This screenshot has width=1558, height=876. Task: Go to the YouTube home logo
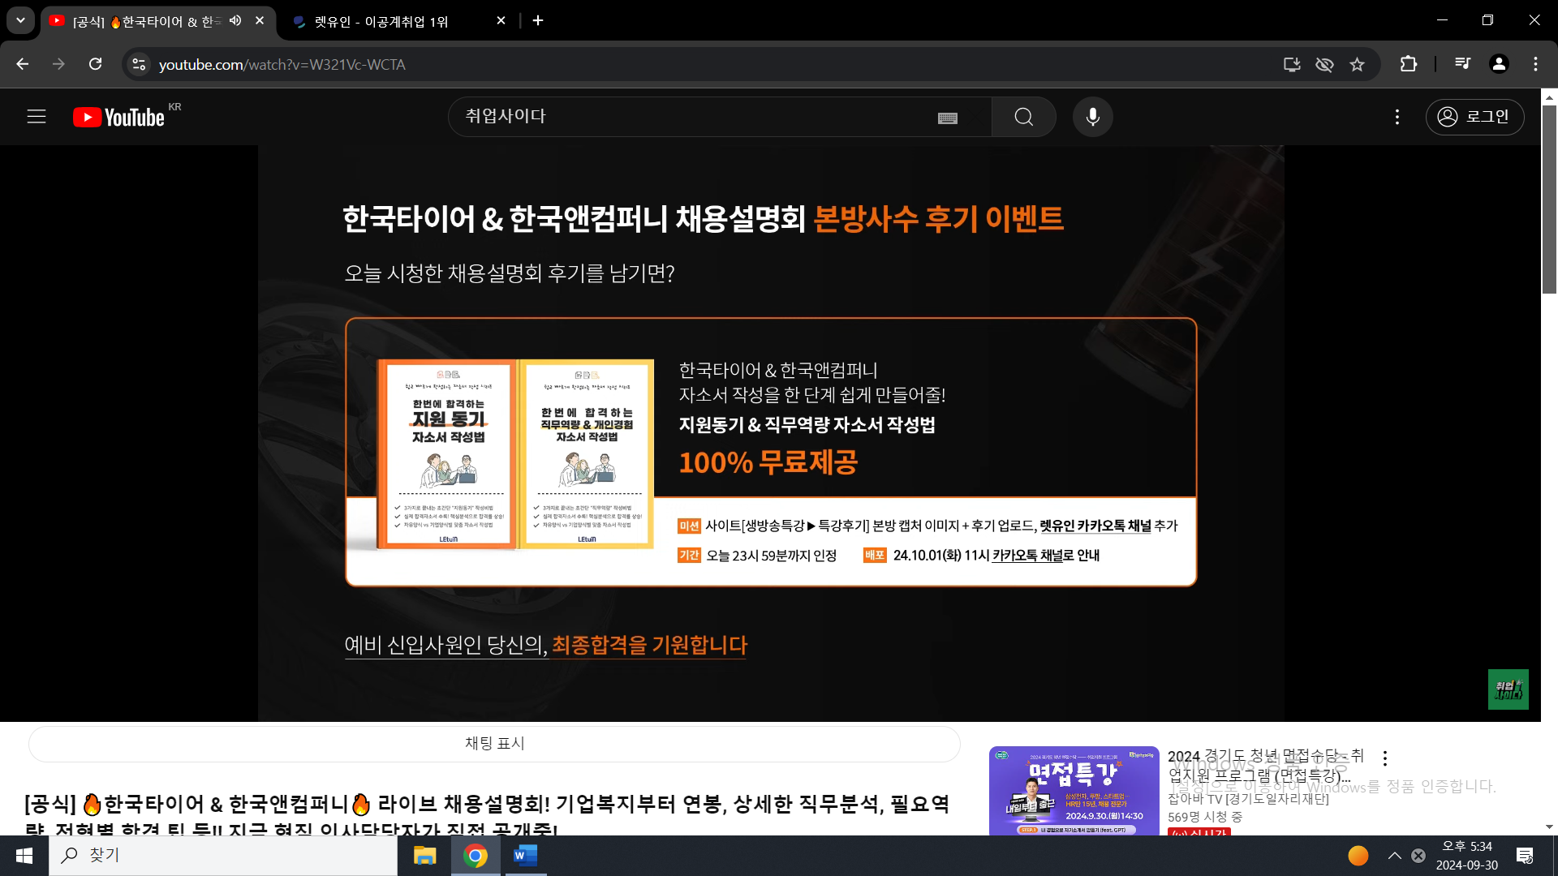pyautogui.click(x=118, y=118)
